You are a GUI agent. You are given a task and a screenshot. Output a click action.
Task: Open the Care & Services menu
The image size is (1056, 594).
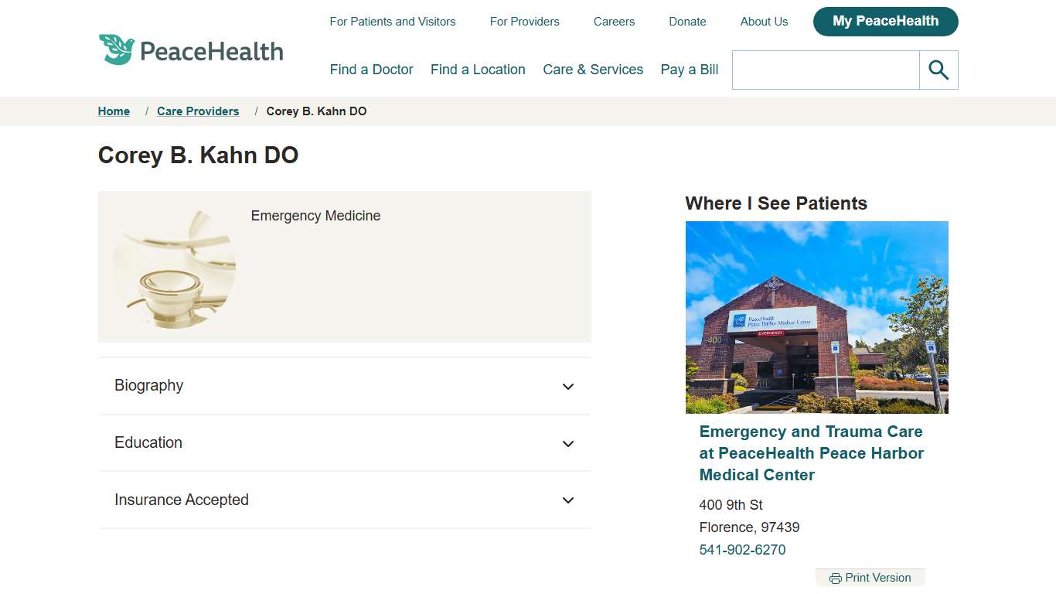(593, 70)
